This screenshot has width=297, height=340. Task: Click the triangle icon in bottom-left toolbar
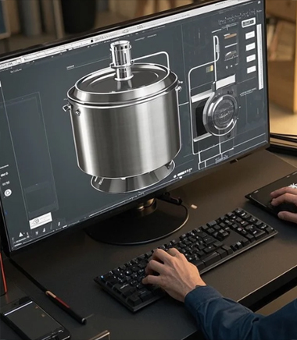21,236
